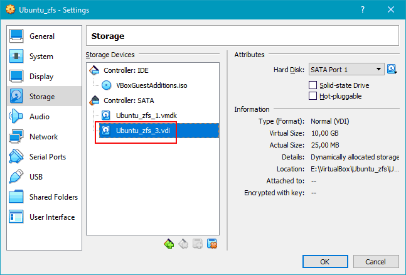Click the add storage attachment icon
The width and height of the screenshot is (406, 275).
point(198,244)
